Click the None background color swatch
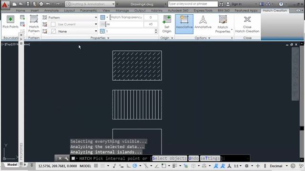The height and width of the screenshot is (171, 305). 53,31
